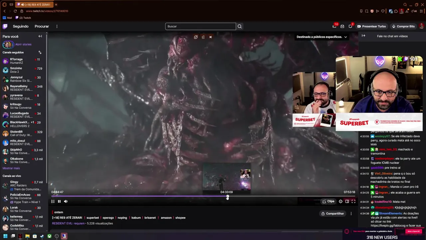Open the Twitch home logo
Screen dimensions: 426x240
coord(5,26)
